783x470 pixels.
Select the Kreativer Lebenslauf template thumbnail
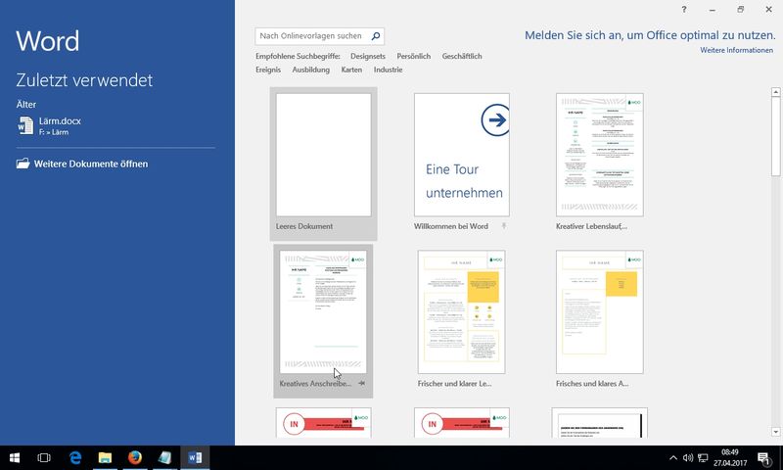point(600,155)
